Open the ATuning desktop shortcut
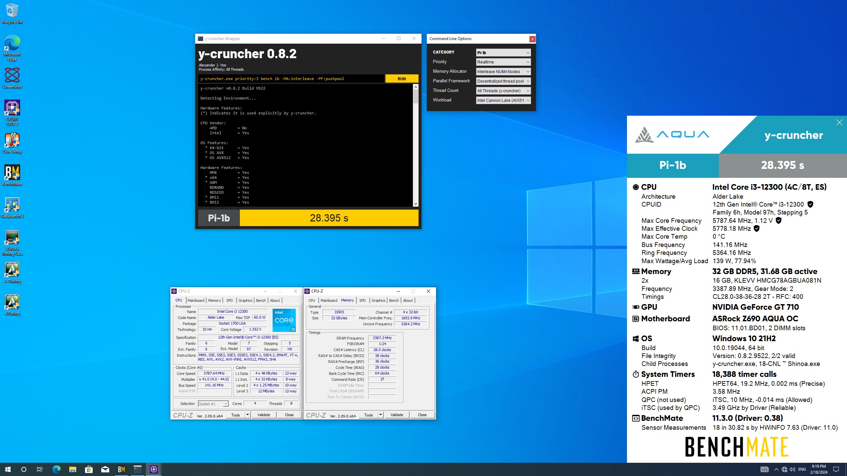The image size is (847, 476). [12, 305]
